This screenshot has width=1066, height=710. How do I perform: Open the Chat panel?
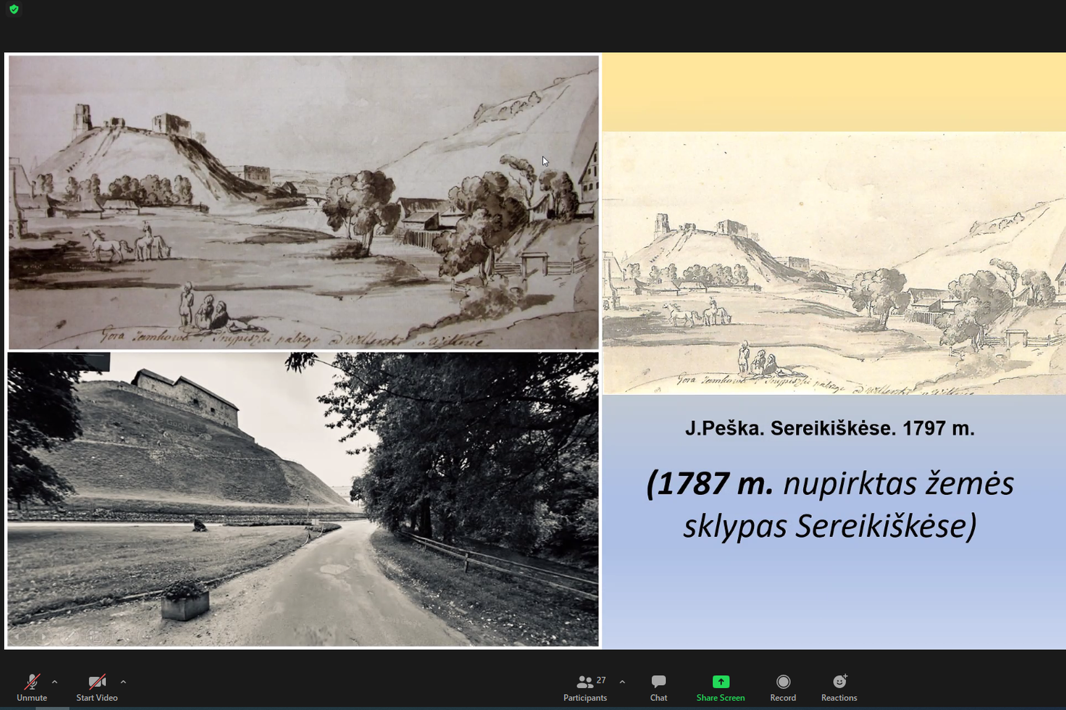(658, 687)
